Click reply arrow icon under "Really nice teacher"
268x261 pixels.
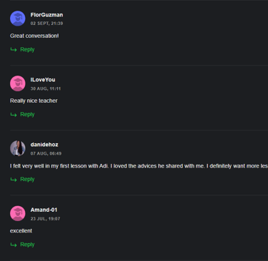(x=14, y=115)
